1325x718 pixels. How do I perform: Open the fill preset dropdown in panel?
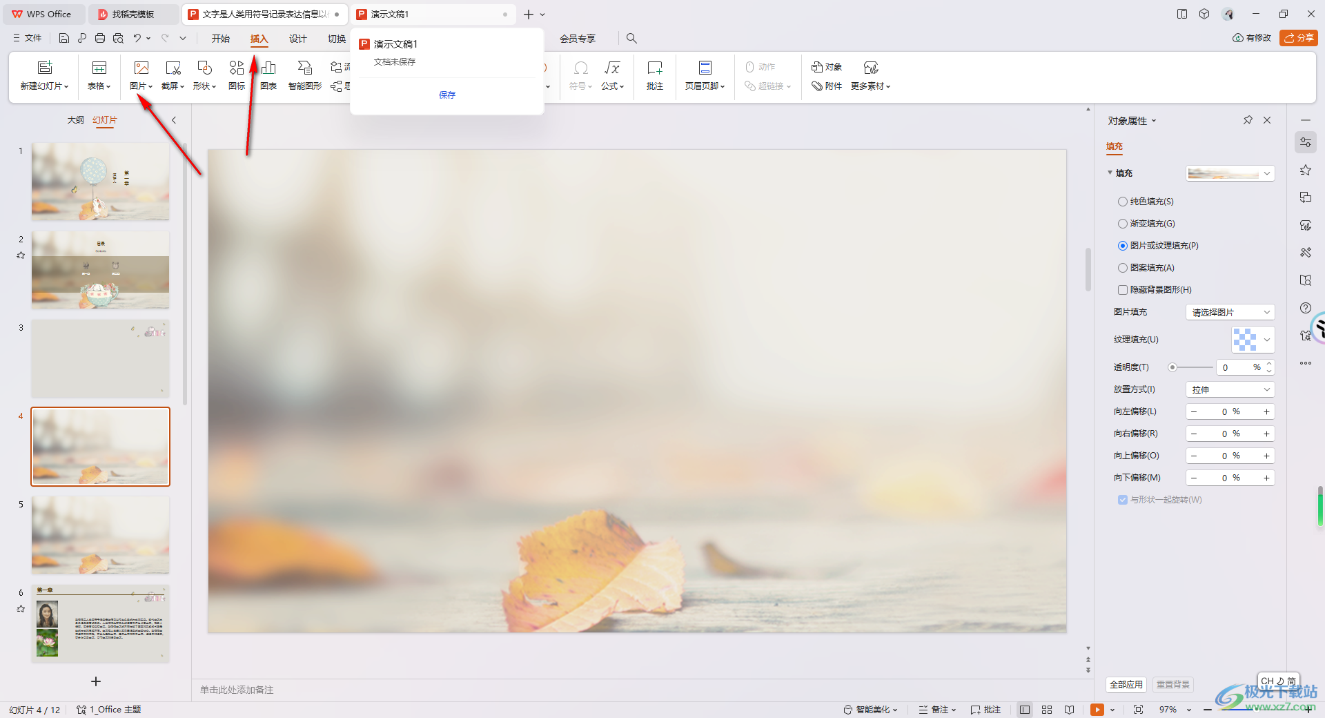coord(1230,173)
